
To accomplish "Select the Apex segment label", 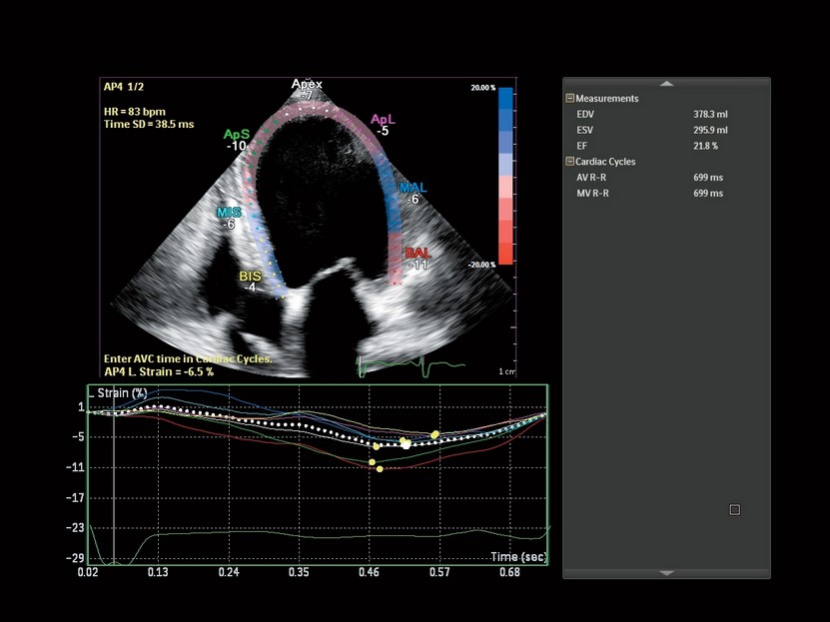I will (307, 85).
